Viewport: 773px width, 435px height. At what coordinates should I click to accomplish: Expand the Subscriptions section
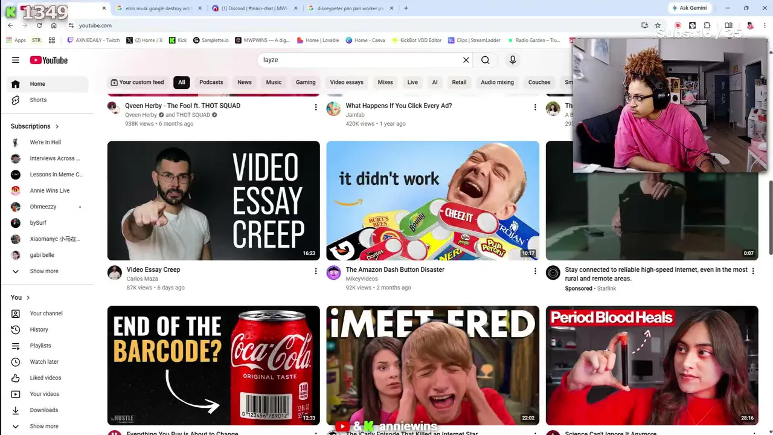(35, 126)
